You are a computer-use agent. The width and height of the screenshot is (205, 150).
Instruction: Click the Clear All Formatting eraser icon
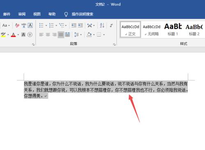click(x=17, y=25)
